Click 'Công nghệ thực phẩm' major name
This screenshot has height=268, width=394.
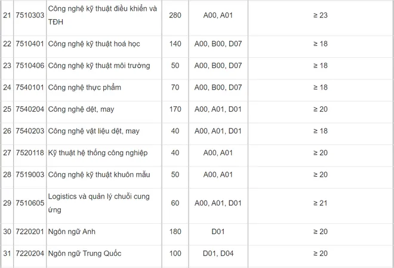click(84, 87)
